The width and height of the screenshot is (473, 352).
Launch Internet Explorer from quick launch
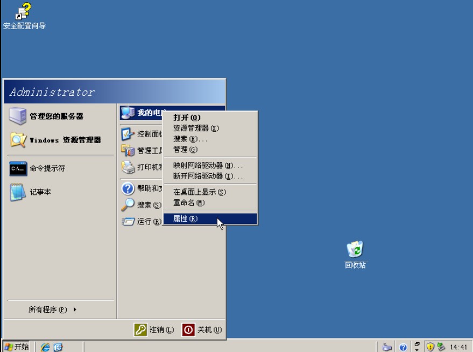tap(45, 347)
